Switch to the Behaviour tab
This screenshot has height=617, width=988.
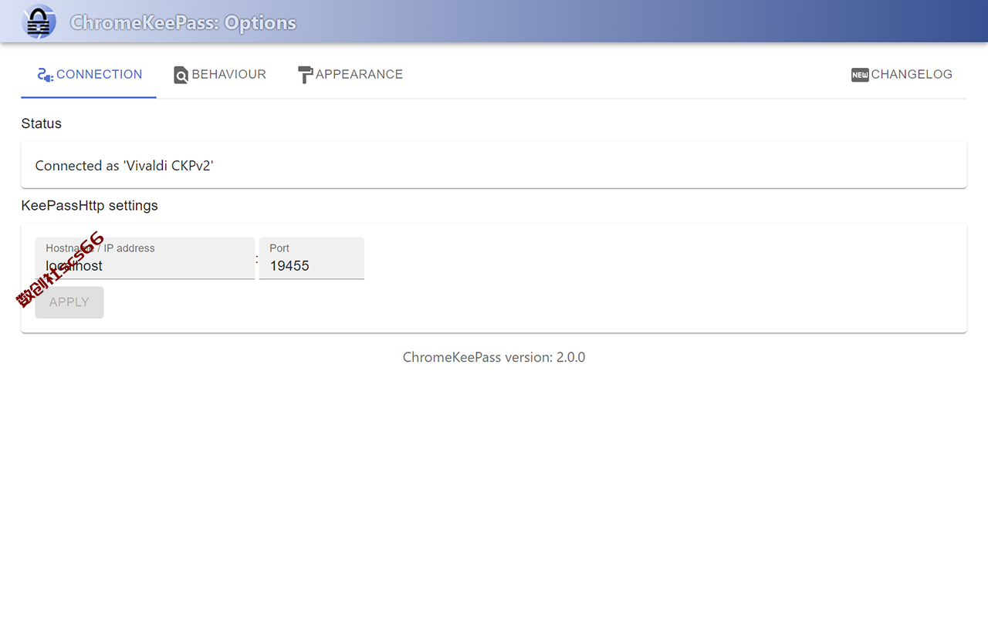coord(219,75)
